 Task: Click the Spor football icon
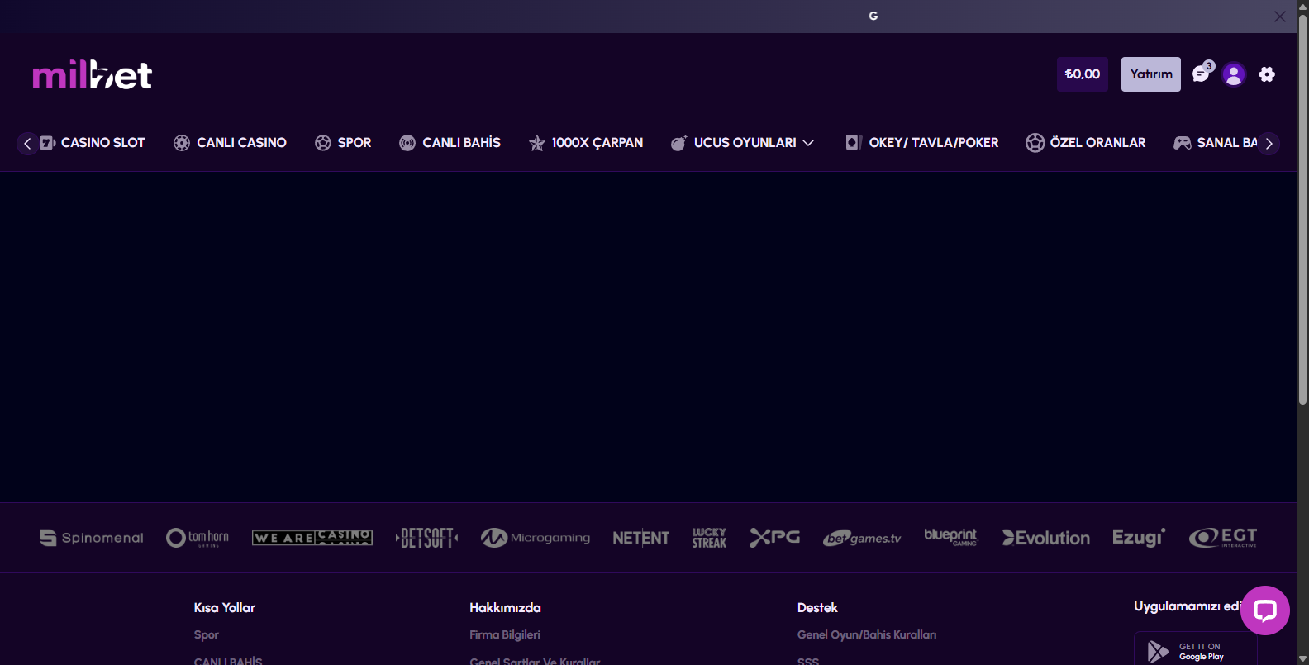pos(323,143)
